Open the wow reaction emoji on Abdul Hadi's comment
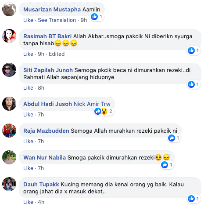Screen dimensions: 215x207 coord(104,111)
